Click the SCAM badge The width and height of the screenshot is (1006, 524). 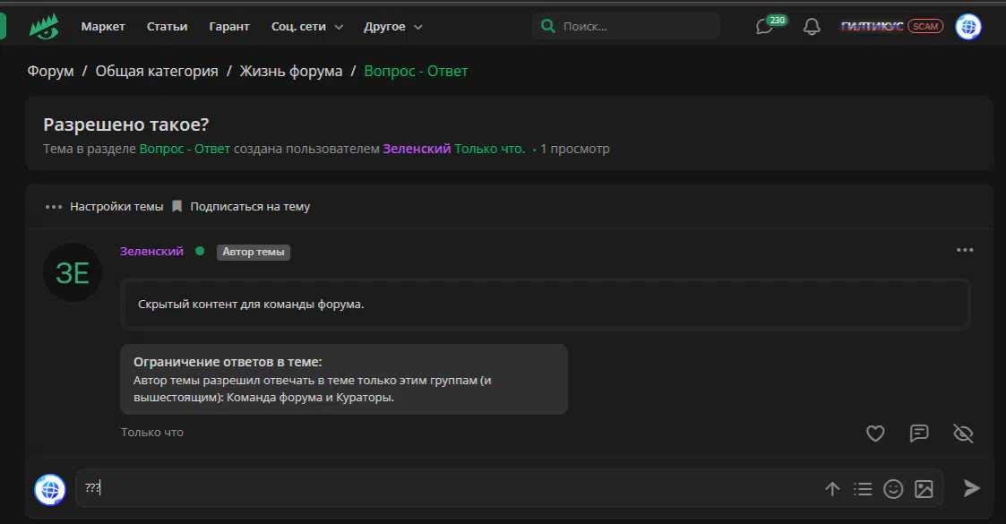point(925,26)
